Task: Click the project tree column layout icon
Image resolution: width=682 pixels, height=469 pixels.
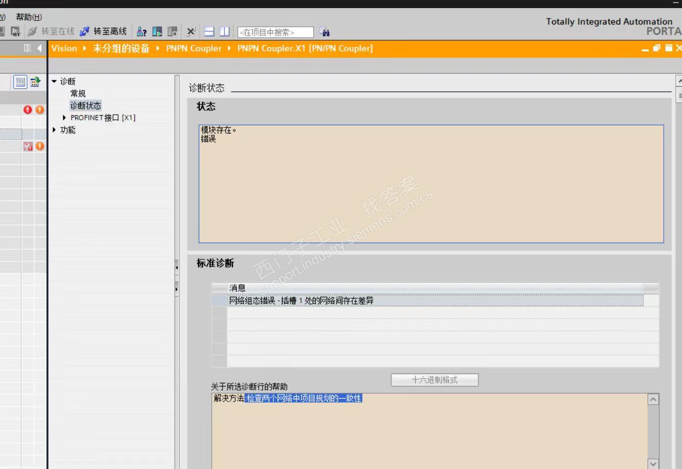Action: (x=28, y=48)
